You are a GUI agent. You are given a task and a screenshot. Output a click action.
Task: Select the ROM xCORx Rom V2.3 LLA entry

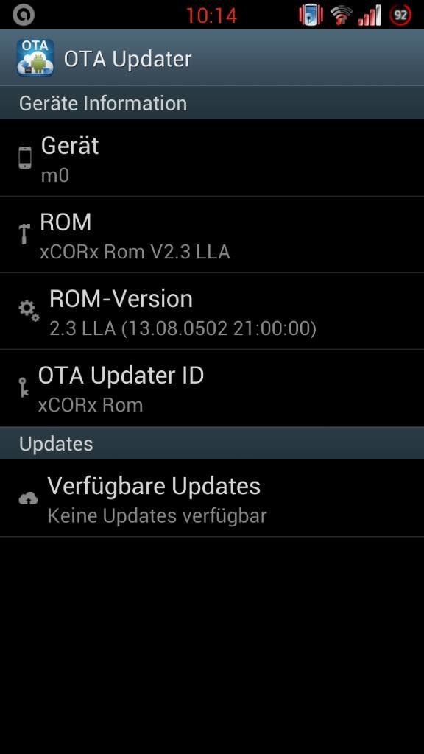point(212,235)
